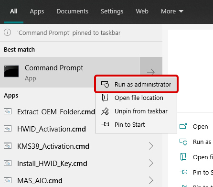Go to the Settings tab
213x187 pixels.
click(x=112, y=11)
